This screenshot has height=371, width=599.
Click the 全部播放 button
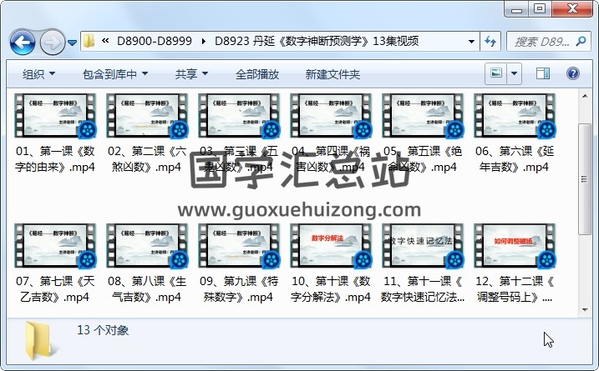pos(257,74)
